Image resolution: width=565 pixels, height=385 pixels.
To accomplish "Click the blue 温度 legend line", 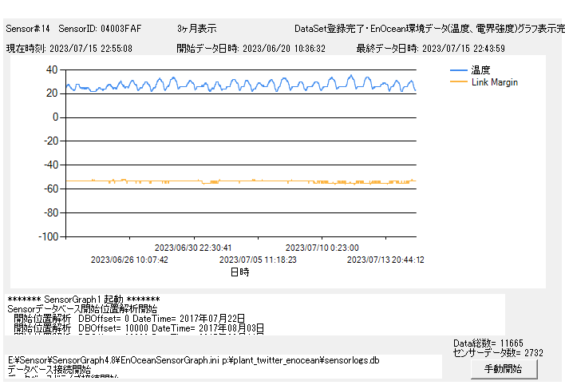I will (458, 70).
